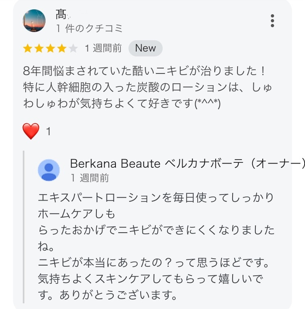Click the review's 1 週間前 timestamp
This screenshot has height=309, width=305.
(x=103, y=48)
